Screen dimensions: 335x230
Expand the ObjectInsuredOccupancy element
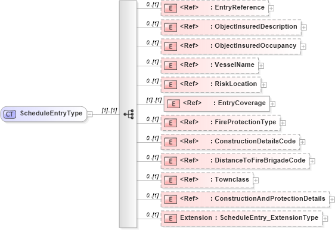[303, 47]
